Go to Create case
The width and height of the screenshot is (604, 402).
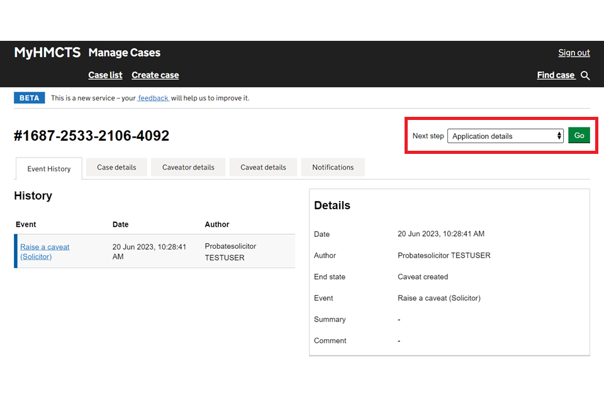(155, 75)
